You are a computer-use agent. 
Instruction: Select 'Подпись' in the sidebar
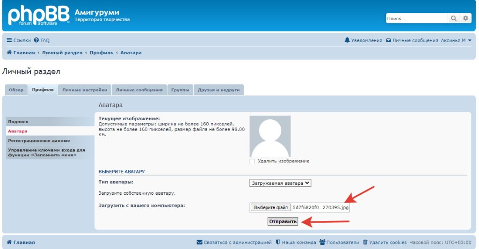coord(18,122)
